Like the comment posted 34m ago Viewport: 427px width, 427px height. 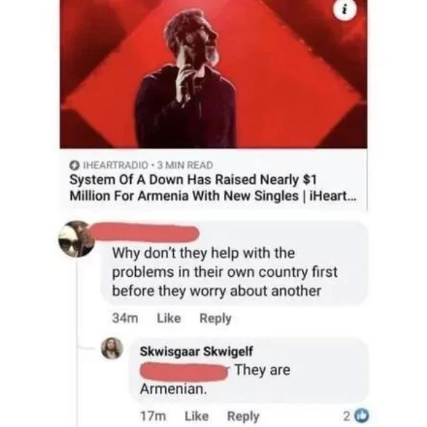click(x=169, y=318)
